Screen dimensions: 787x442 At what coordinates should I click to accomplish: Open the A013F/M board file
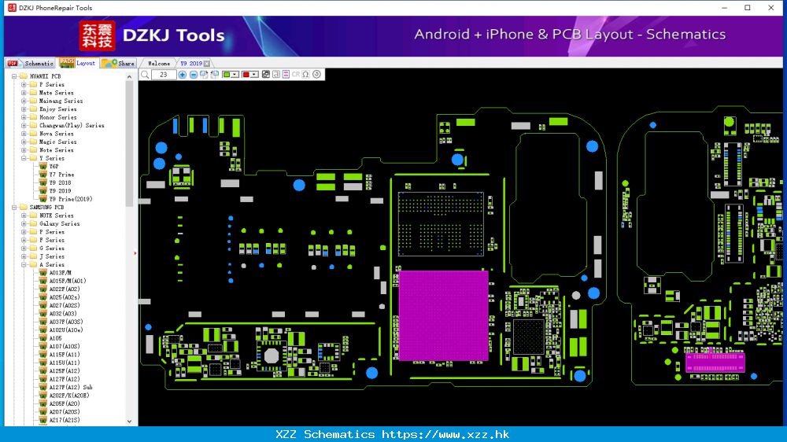(x=60, y=273)
